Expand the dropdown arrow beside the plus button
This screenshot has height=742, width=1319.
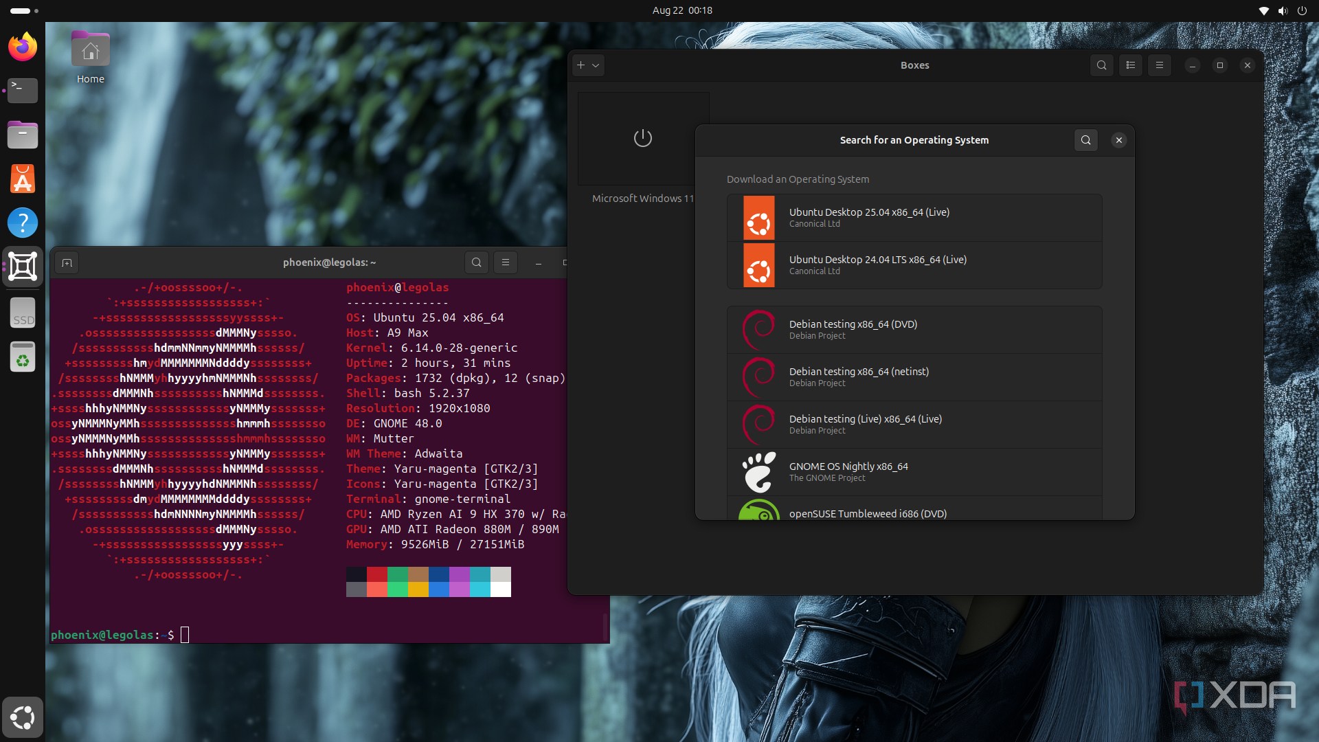pyautogui.click(x=596, y=65)
